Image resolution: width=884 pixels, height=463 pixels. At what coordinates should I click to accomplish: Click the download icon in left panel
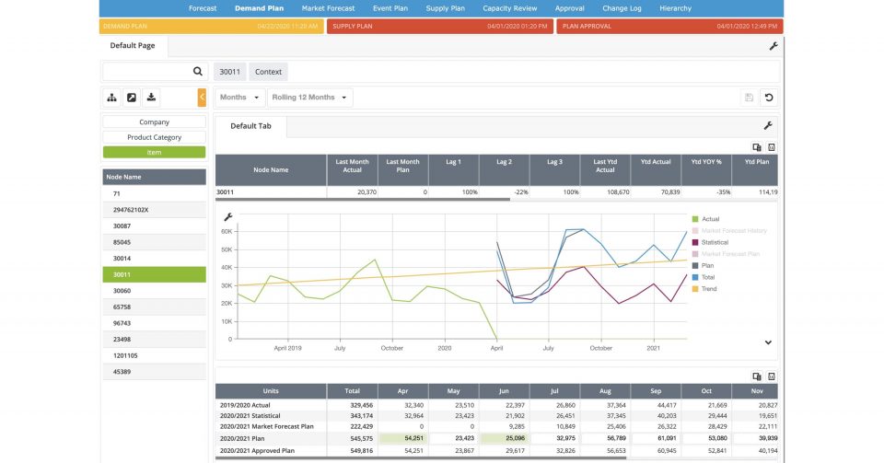click(152, 98)
